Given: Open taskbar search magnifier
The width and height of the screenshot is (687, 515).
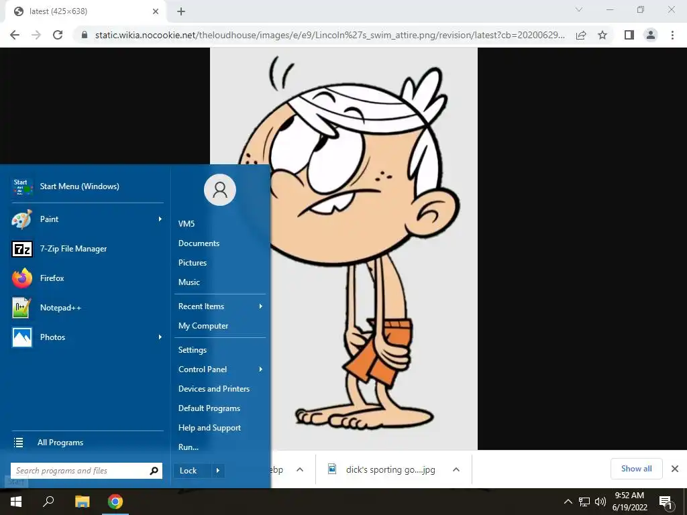Looking at the screenshot, I should 48,502.
